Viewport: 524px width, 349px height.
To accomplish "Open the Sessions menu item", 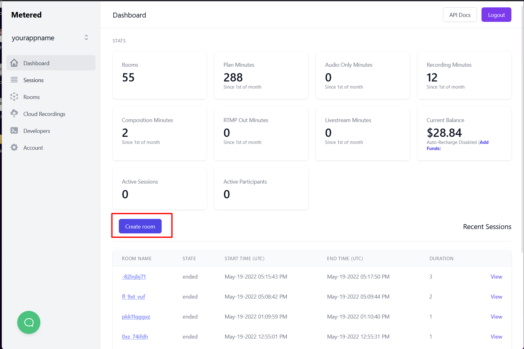I will click(33, 80).
